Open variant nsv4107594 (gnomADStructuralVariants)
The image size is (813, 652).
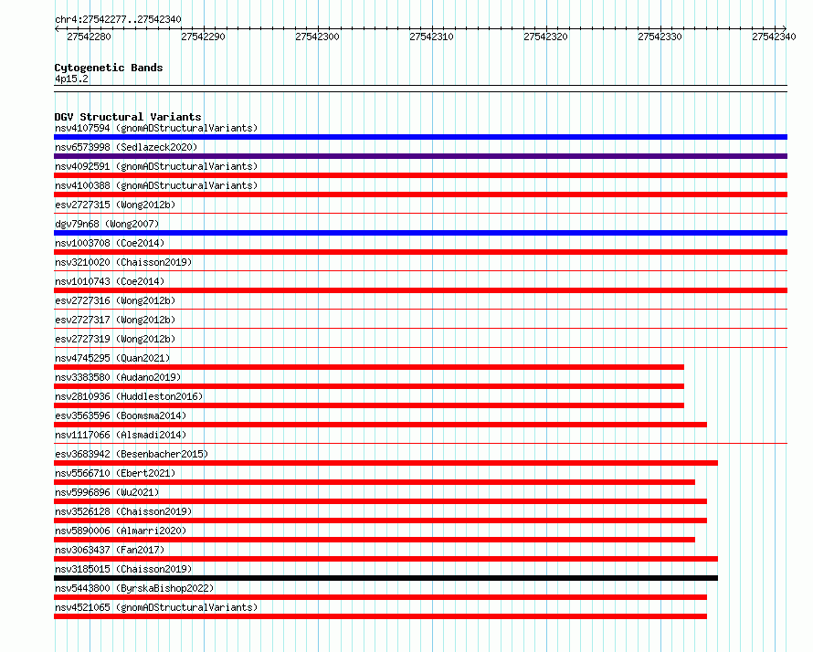pos(156,128)
